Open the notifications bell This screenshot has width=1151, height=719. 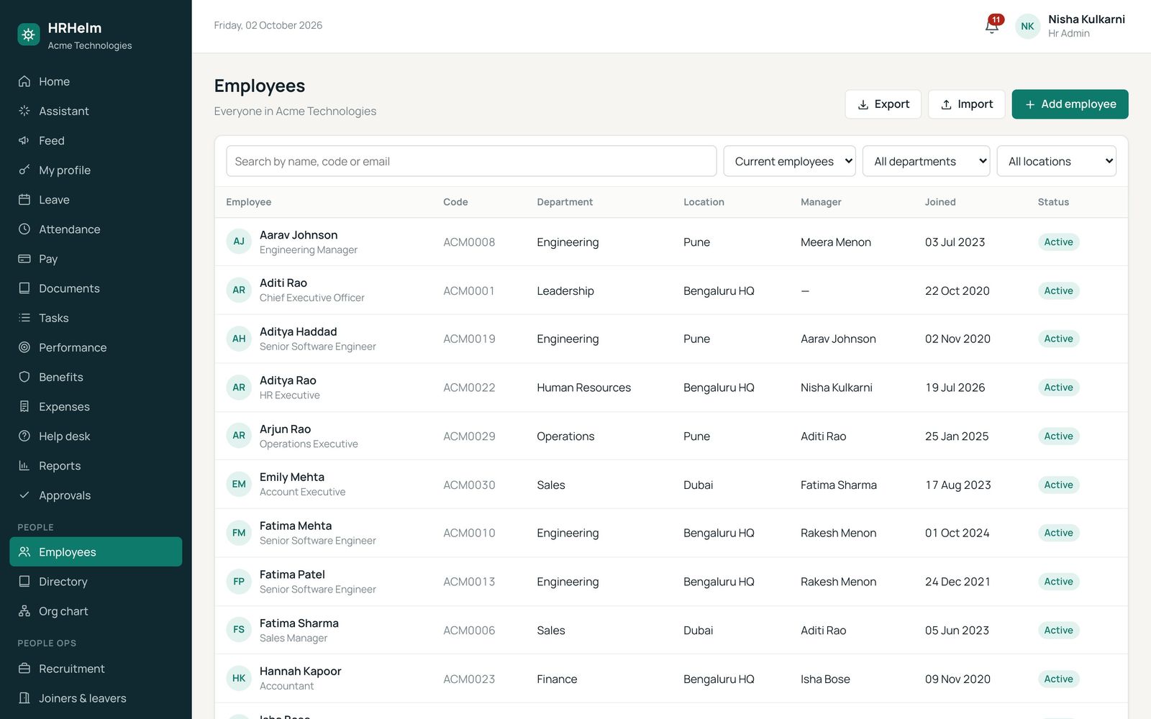click(x=991, y=26)
